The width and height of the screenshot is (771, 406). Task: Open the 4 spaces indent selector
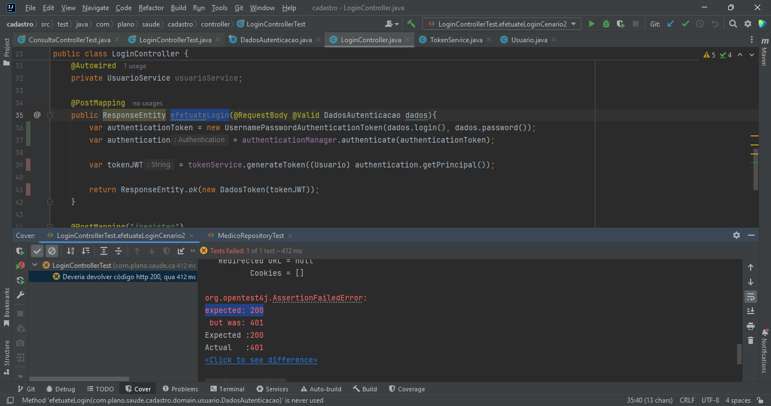tap(738, 400)
